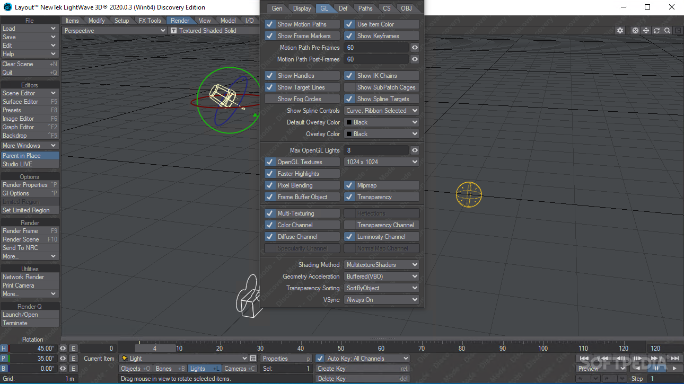
Task: Open VSync dropdown
Action: pyautogui.click(x=382, y=300)
